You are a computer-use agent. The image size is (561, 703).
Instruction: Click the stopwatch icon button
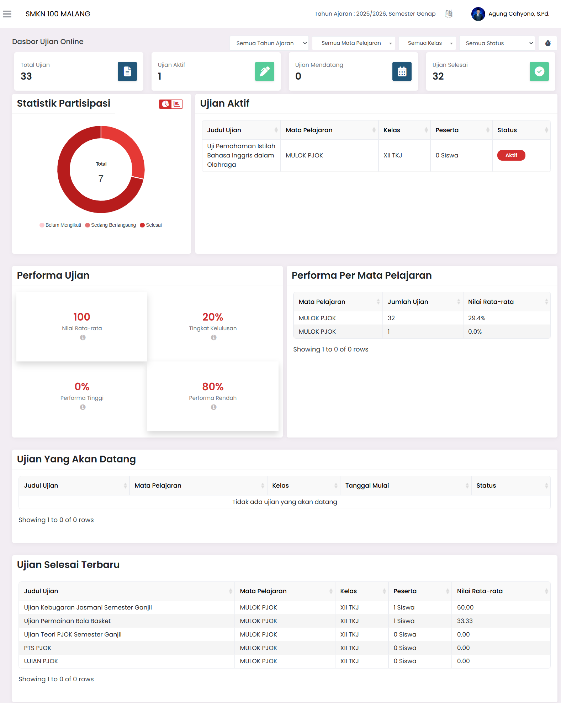pyautogui.click(x=547, y=43)
